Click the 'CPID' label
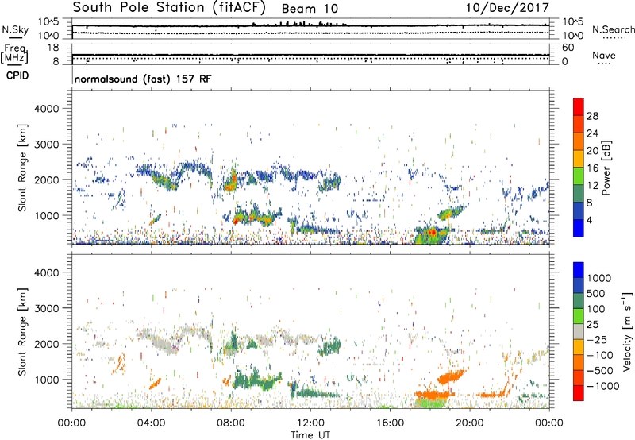The height and width of the screenshot is (440, 635). [x=17, y=75]
